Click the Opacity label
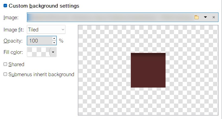This screenshot has width=222, height=119. 13,41
